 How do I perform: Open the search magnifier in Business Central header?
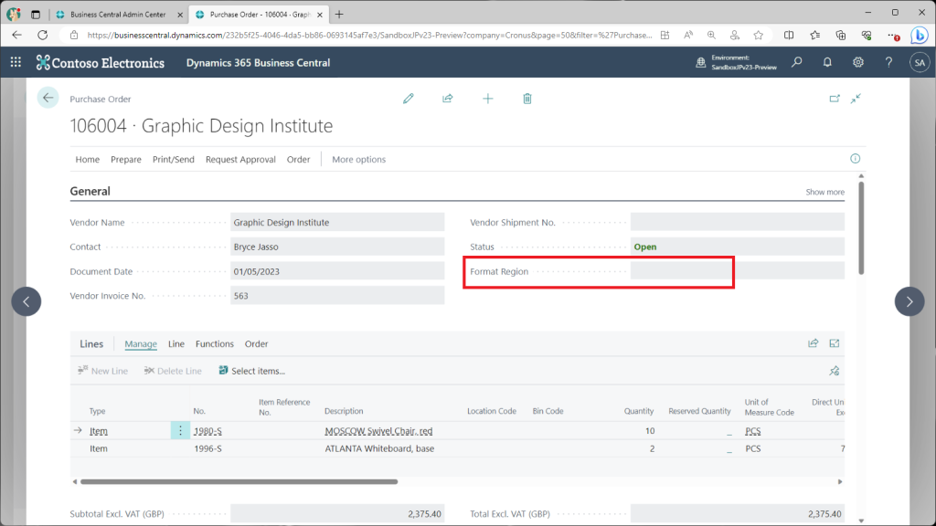pos(797,62)
